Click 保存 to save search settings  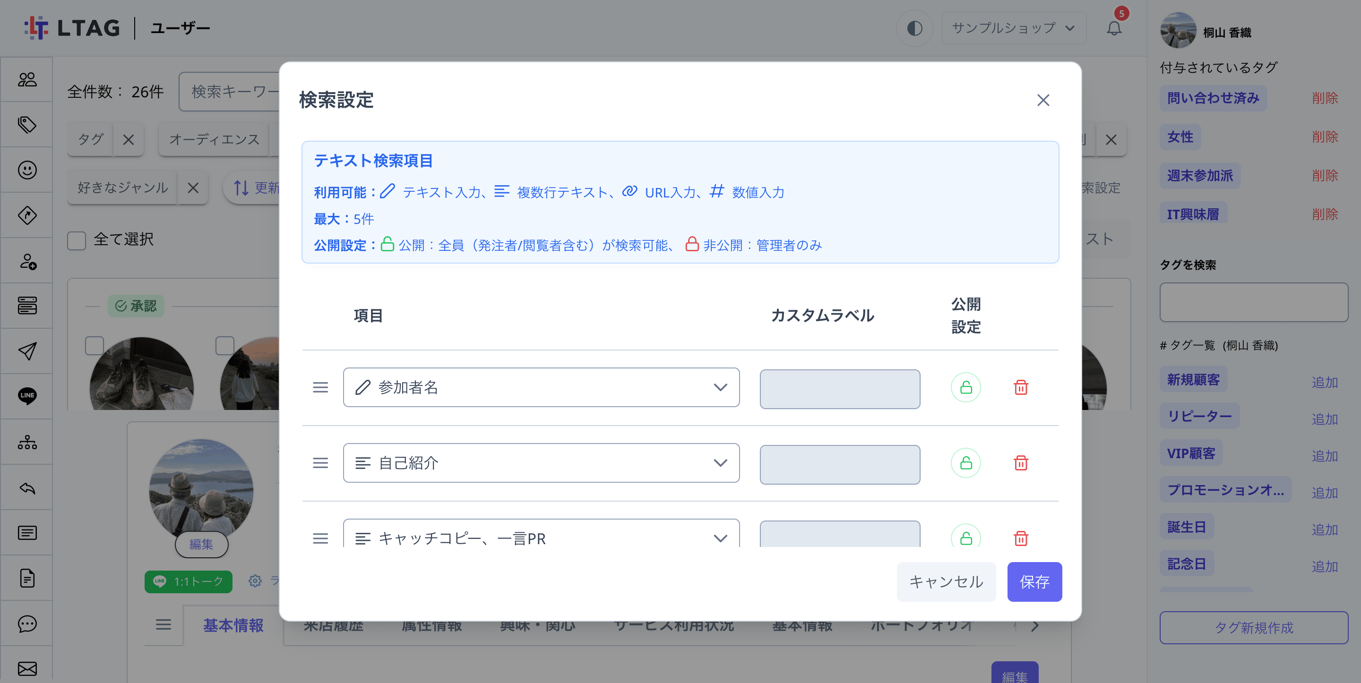point(1034,581)
